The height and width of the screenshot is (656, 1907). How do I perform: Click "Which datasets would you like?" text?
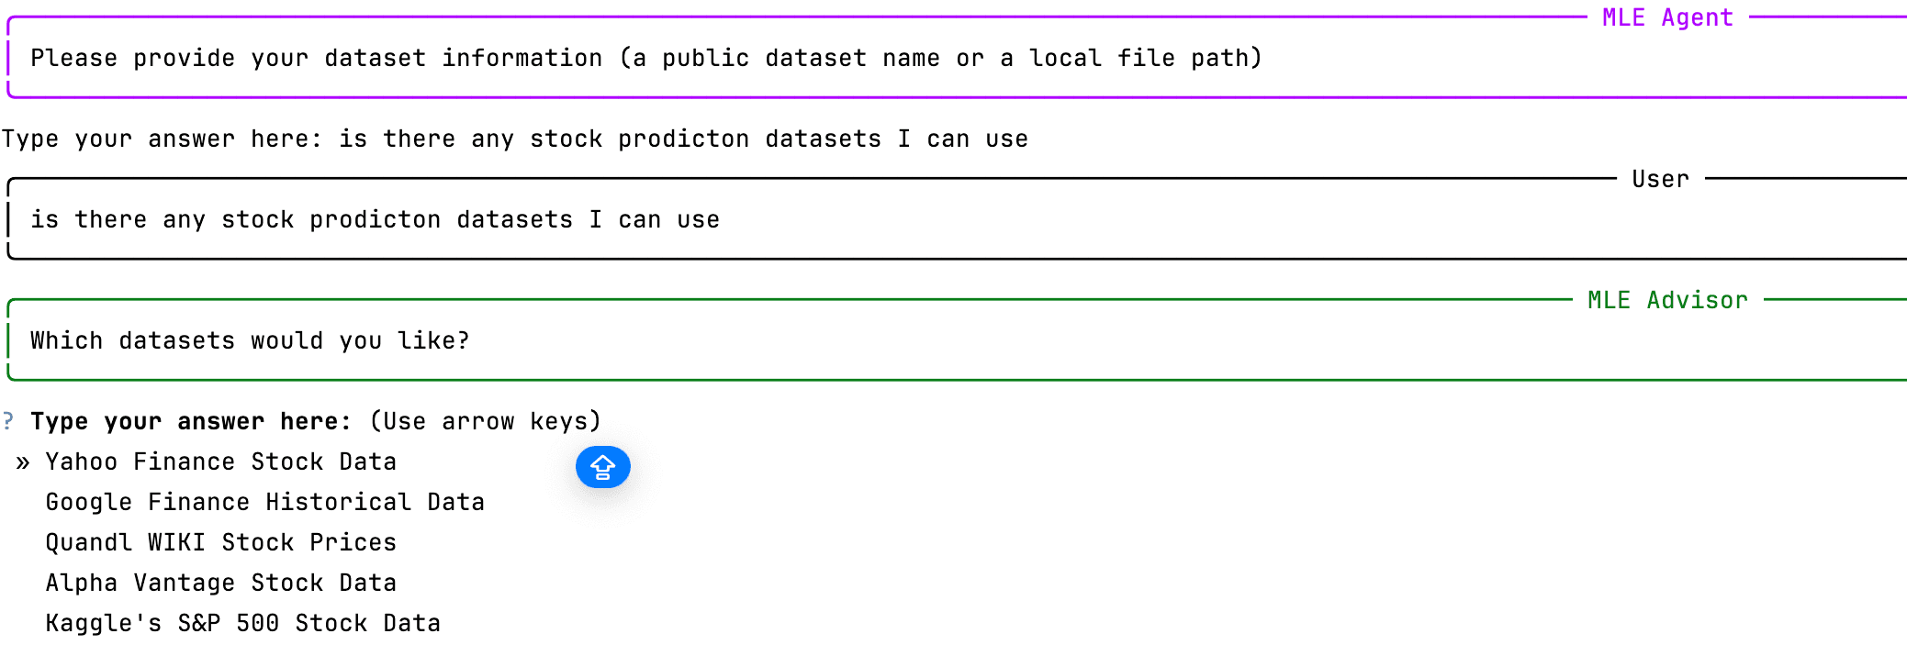250,340
